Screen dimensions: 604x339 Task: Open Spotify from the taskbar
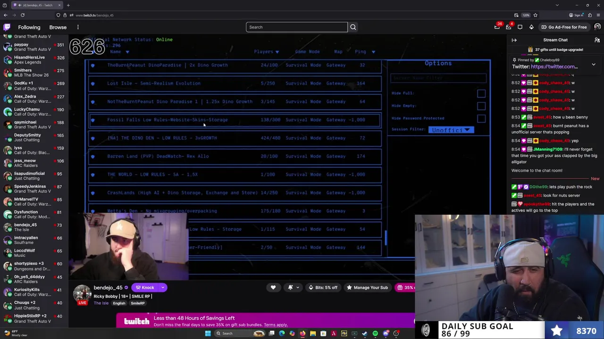375,333
